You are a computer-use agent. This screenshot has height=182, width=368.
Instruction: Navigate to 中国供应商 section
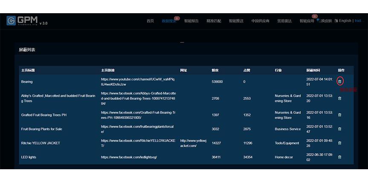pos(260,21)
